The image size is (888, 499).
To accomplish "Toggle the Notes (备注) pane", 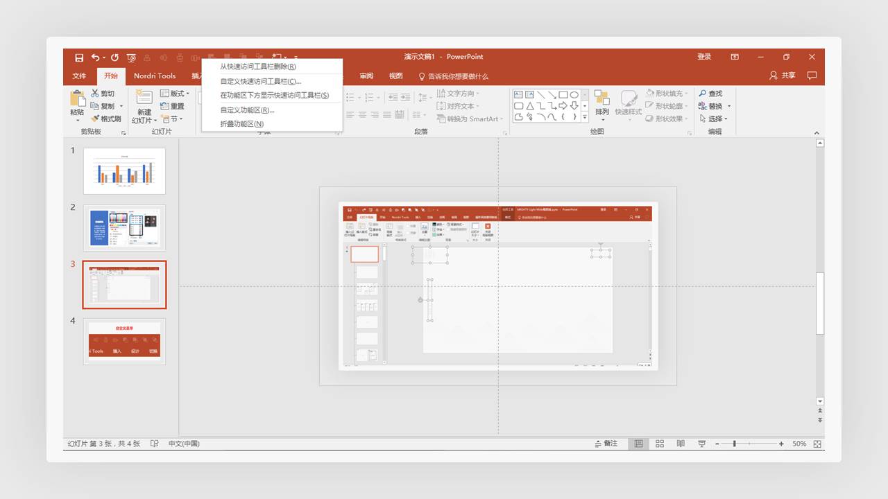I will click(x=606, y=444).
